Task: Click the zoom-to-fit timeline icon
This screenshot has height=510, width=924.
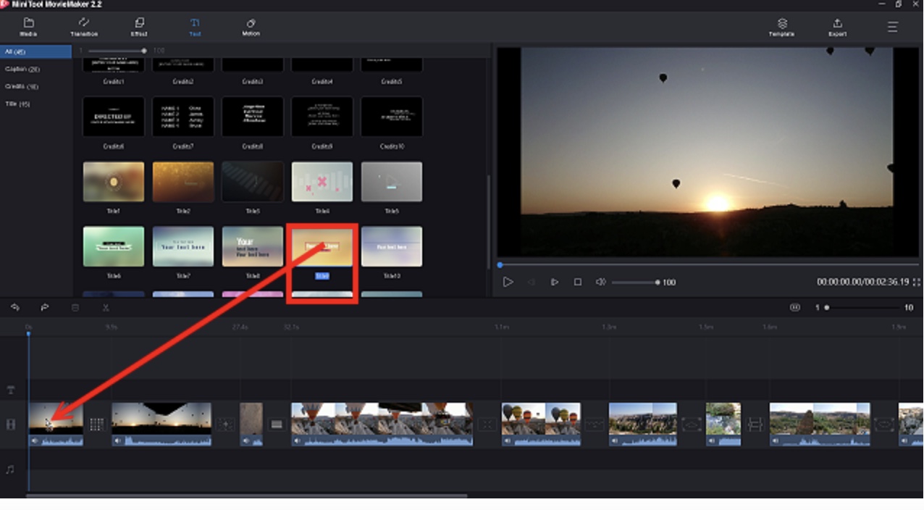Action: tap(795, 308)
